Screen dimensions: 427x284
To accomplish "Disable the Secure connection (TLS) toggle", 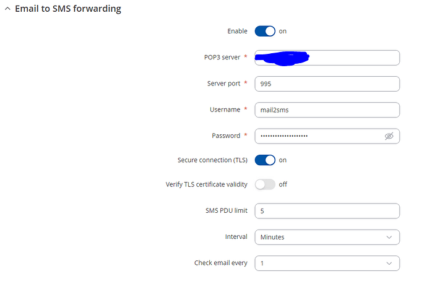I will (265, 160).
